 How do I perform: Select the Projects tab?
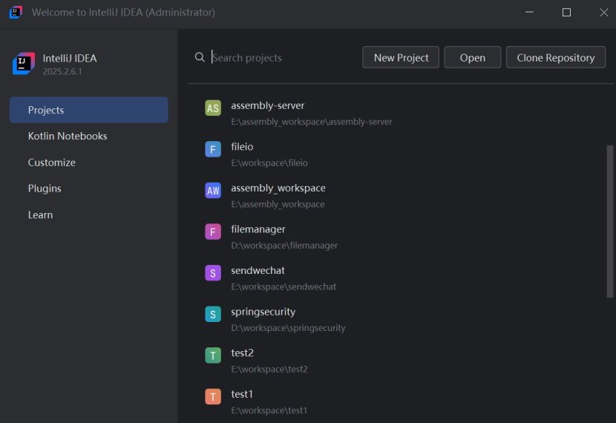click(x=89, y=110)
